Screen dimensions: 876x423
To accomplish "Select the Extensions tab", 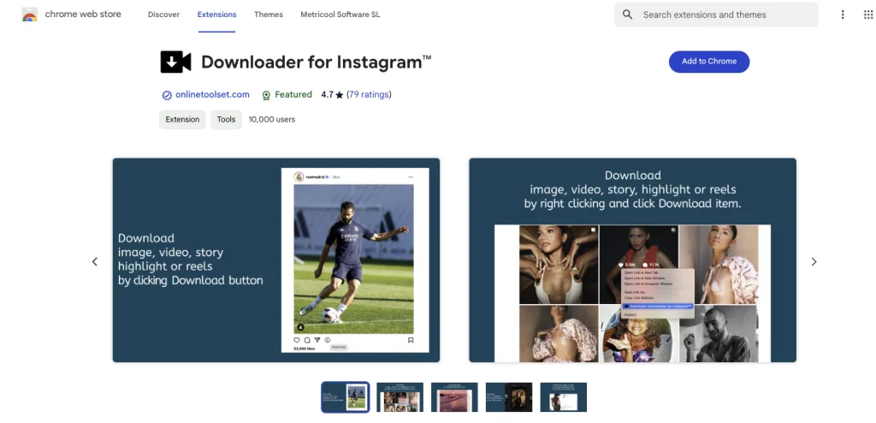I will [216, 15].
